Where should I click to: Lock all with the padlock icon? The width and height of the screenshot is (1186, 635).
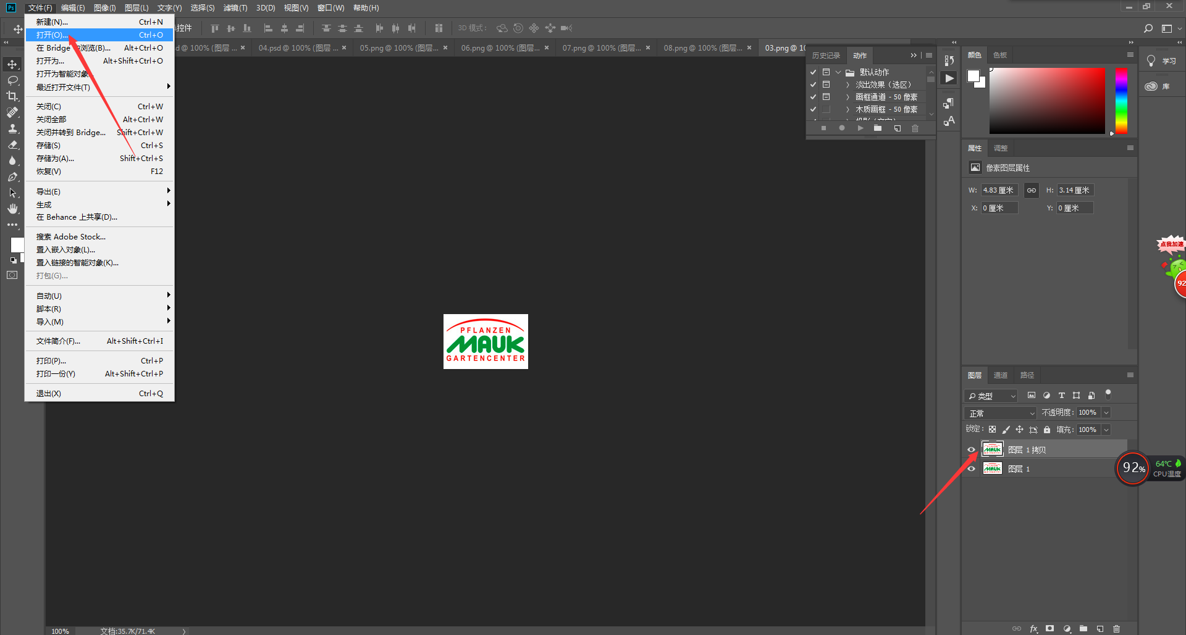[x=1047, y=430]
